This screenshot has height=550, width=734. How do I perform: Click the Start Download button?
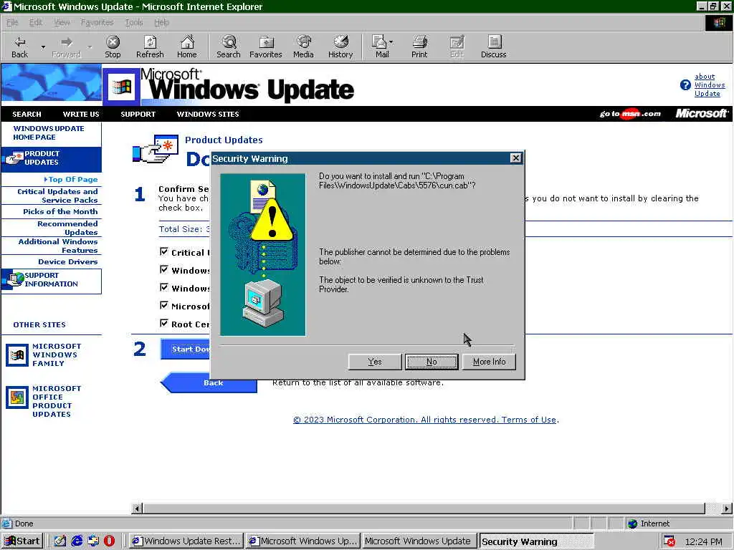point(186,349)
